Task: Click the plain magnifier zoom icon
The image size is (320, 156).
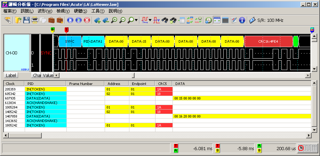Action: click(x=131, y=20)
